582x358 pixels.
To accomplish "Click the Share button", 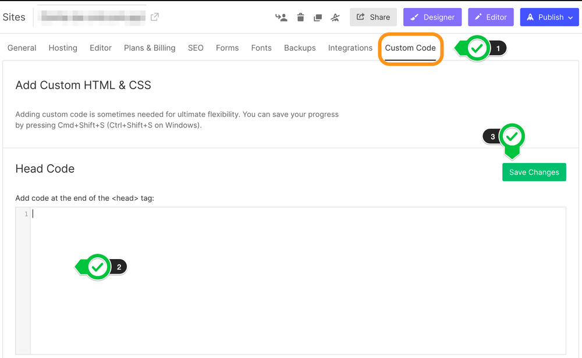I will tap(373, 17).
